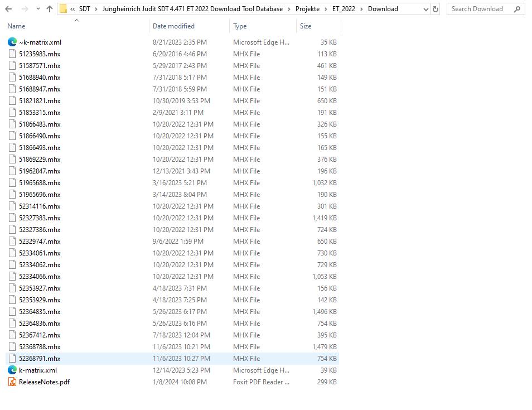Image resolution: width=532 pixels, height=410 pixels.
Task: Click date 12/14/2023 5:23 PM
Action: pos(181,370)
